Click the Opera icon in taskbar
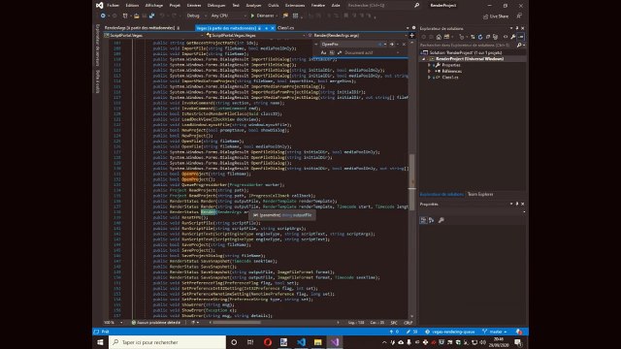This screenshot has width=621, height=349. pos(268,342)
